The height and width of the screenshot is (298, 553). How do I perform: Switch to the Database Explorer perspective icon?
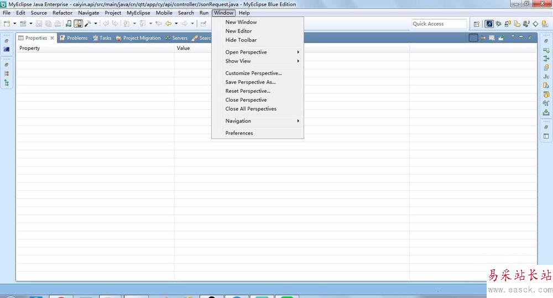[x=508, y=24]
